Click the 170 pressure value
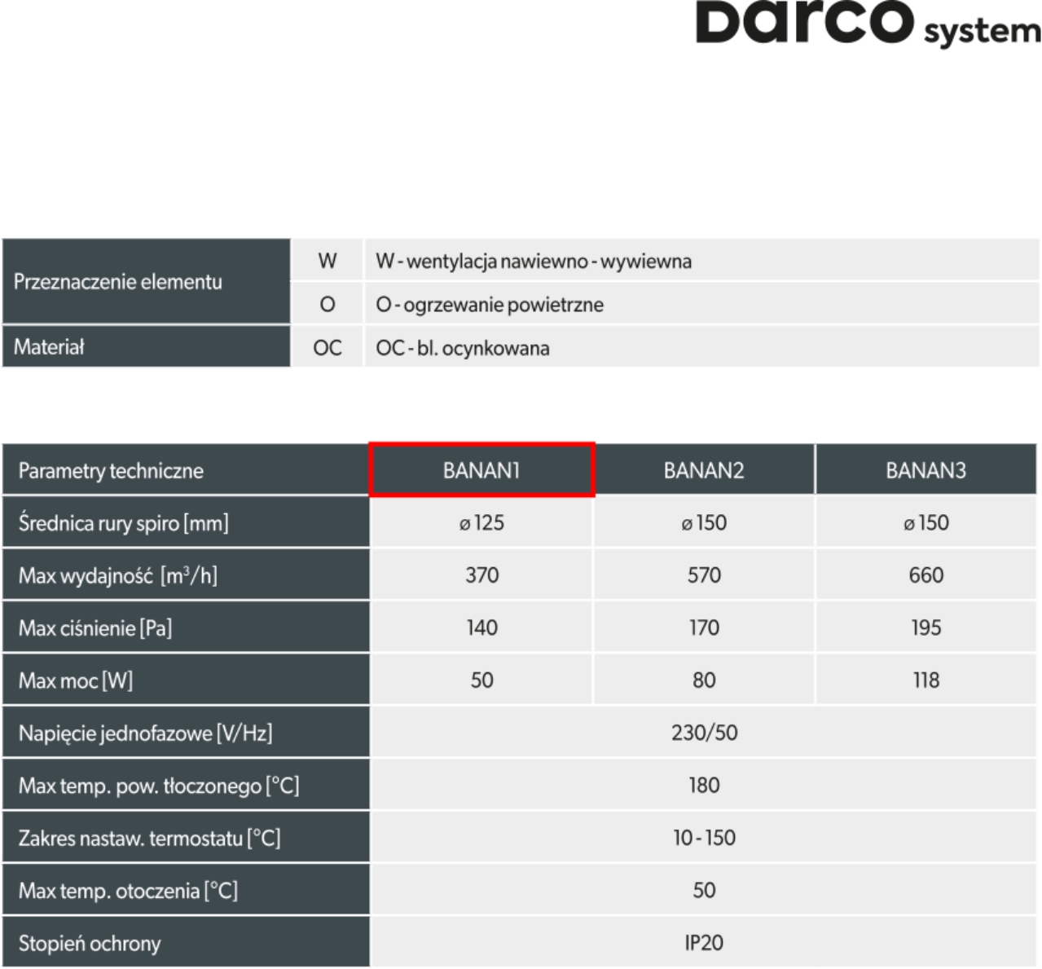Viewport: 1042px width, 969px height. click(x=704, y=628)
